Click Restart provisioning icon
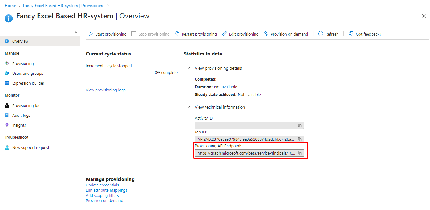Viewport: 430px width, 210px height. pyautogui.click(x=177, y=34)
